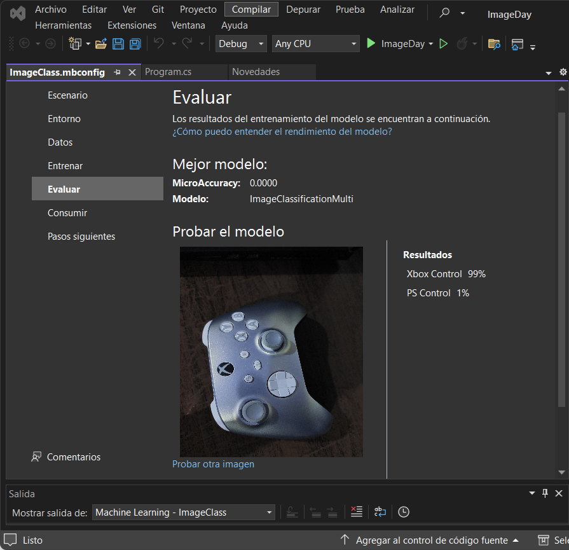Viewport: 569px width, 550px height.
Task: Click the Save All icon
Action: coord(135,44)
